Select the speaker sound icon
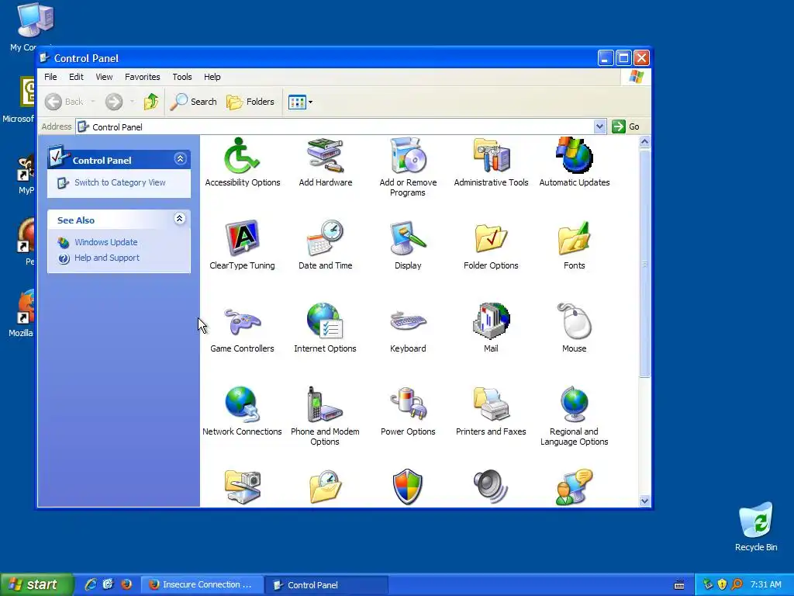 click(491, 487)
